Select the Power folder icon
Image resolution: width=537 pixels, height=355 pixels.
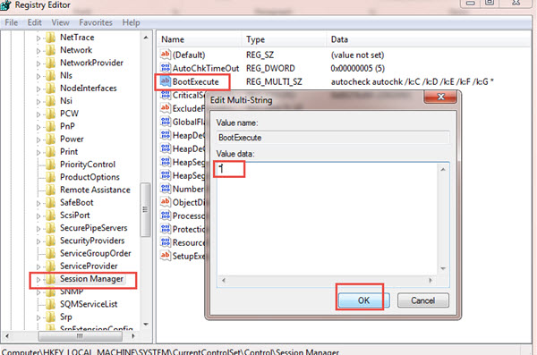pyautogui.click(x=50, y=139)
